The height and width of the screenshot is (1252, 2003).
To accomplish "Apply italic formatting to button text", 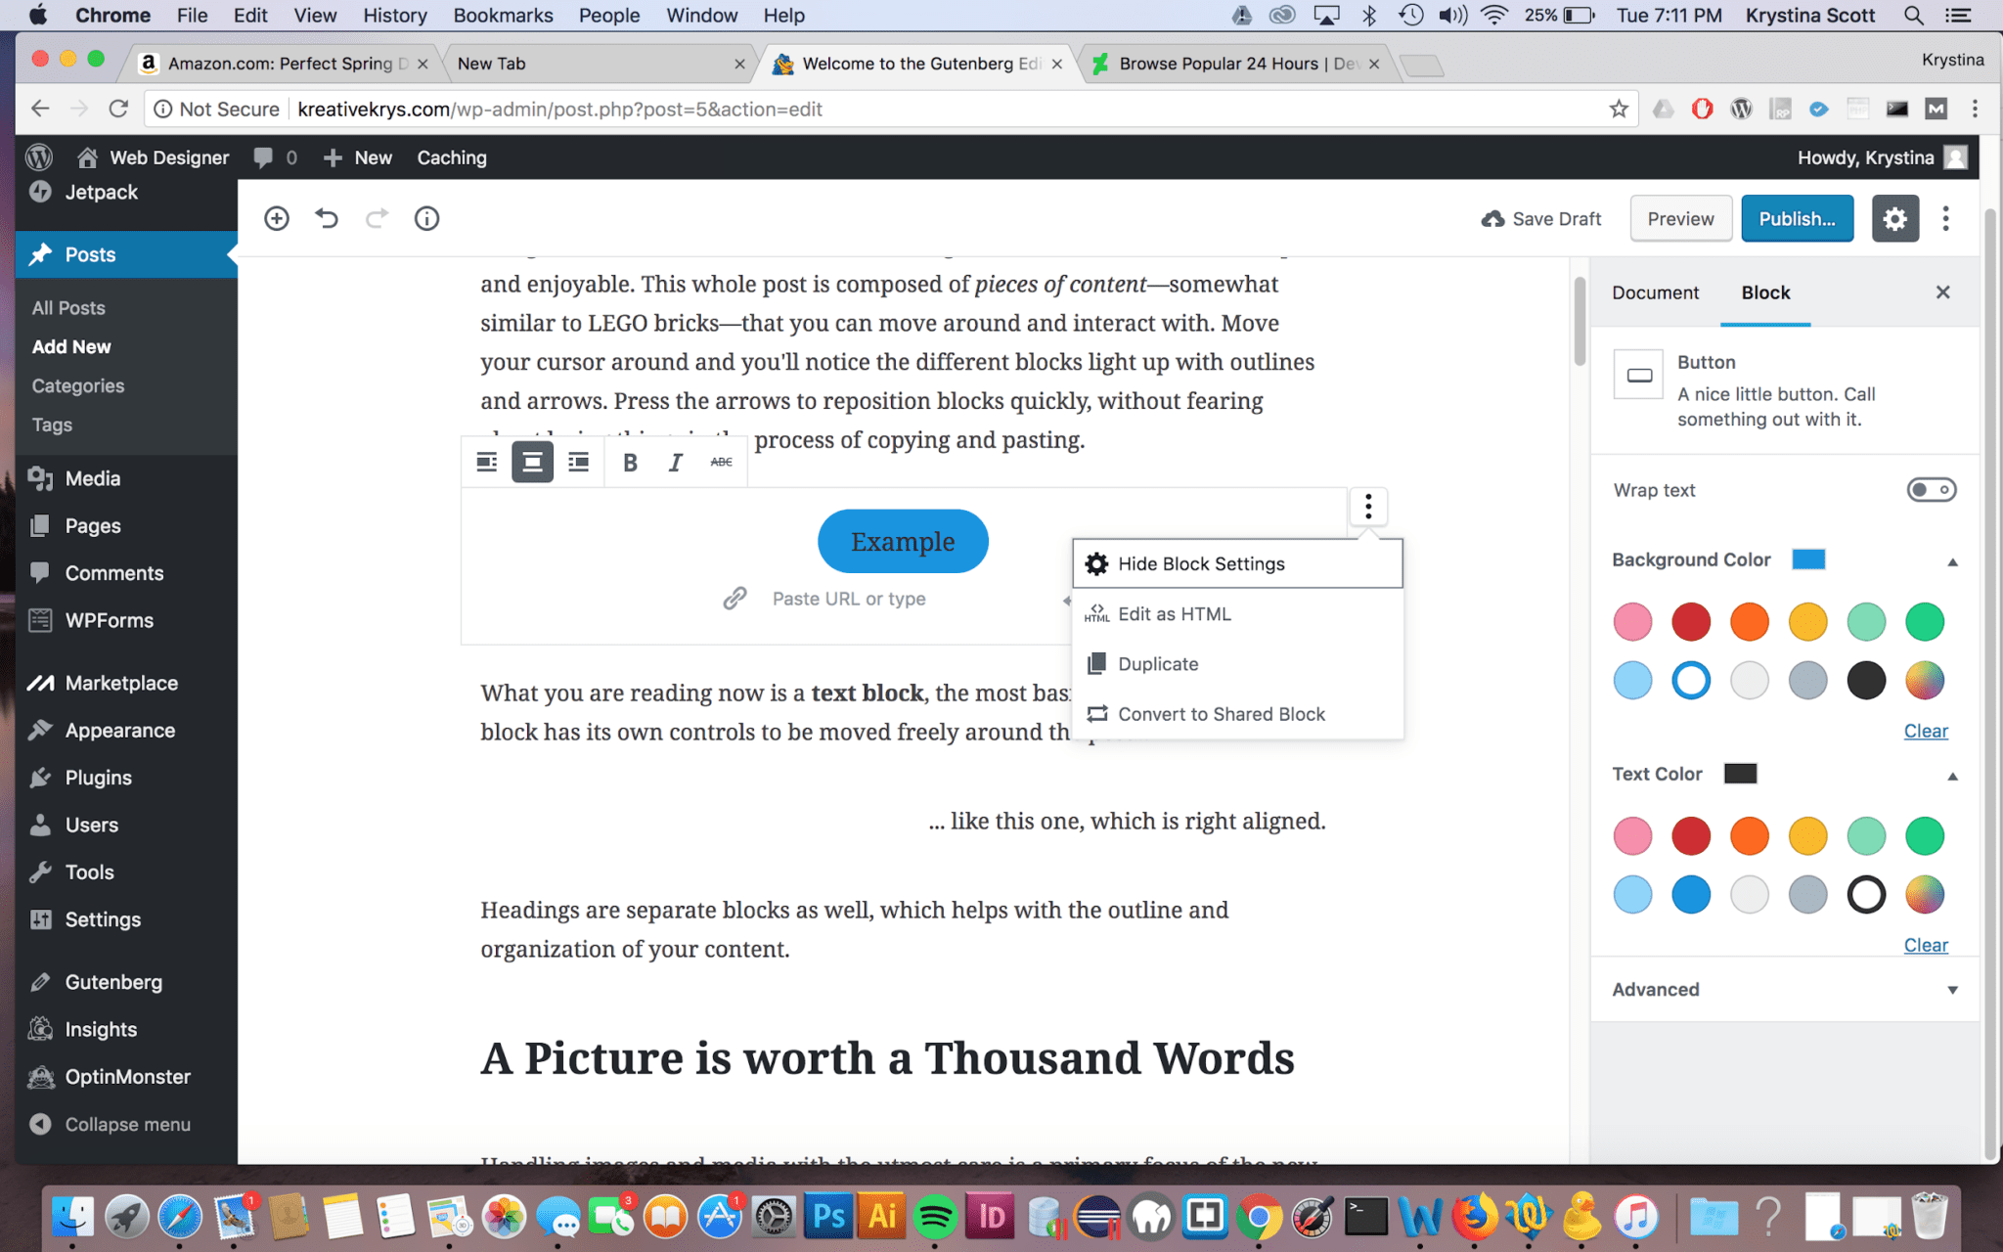I will click(x=675, y=462).
